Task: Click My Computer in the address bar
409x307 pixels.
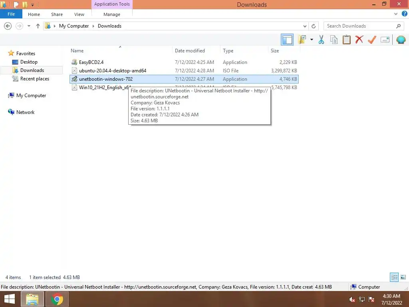Action: pyautogui.click(x=74, y=26)
